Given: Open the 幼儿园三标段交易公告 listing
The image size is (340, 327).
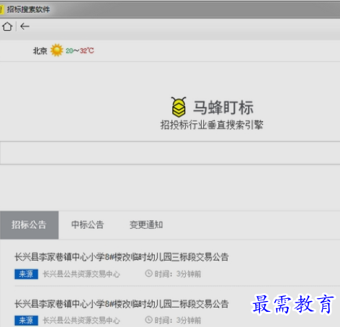Looking at the screenshot, I should (x=122, y=257).
